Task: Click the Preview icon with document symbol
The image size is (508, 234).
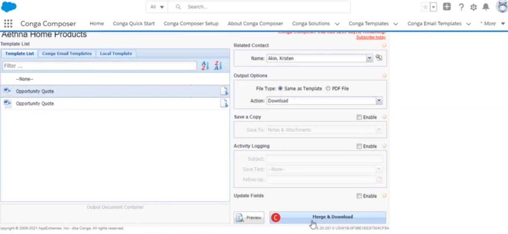Action: 240,217
